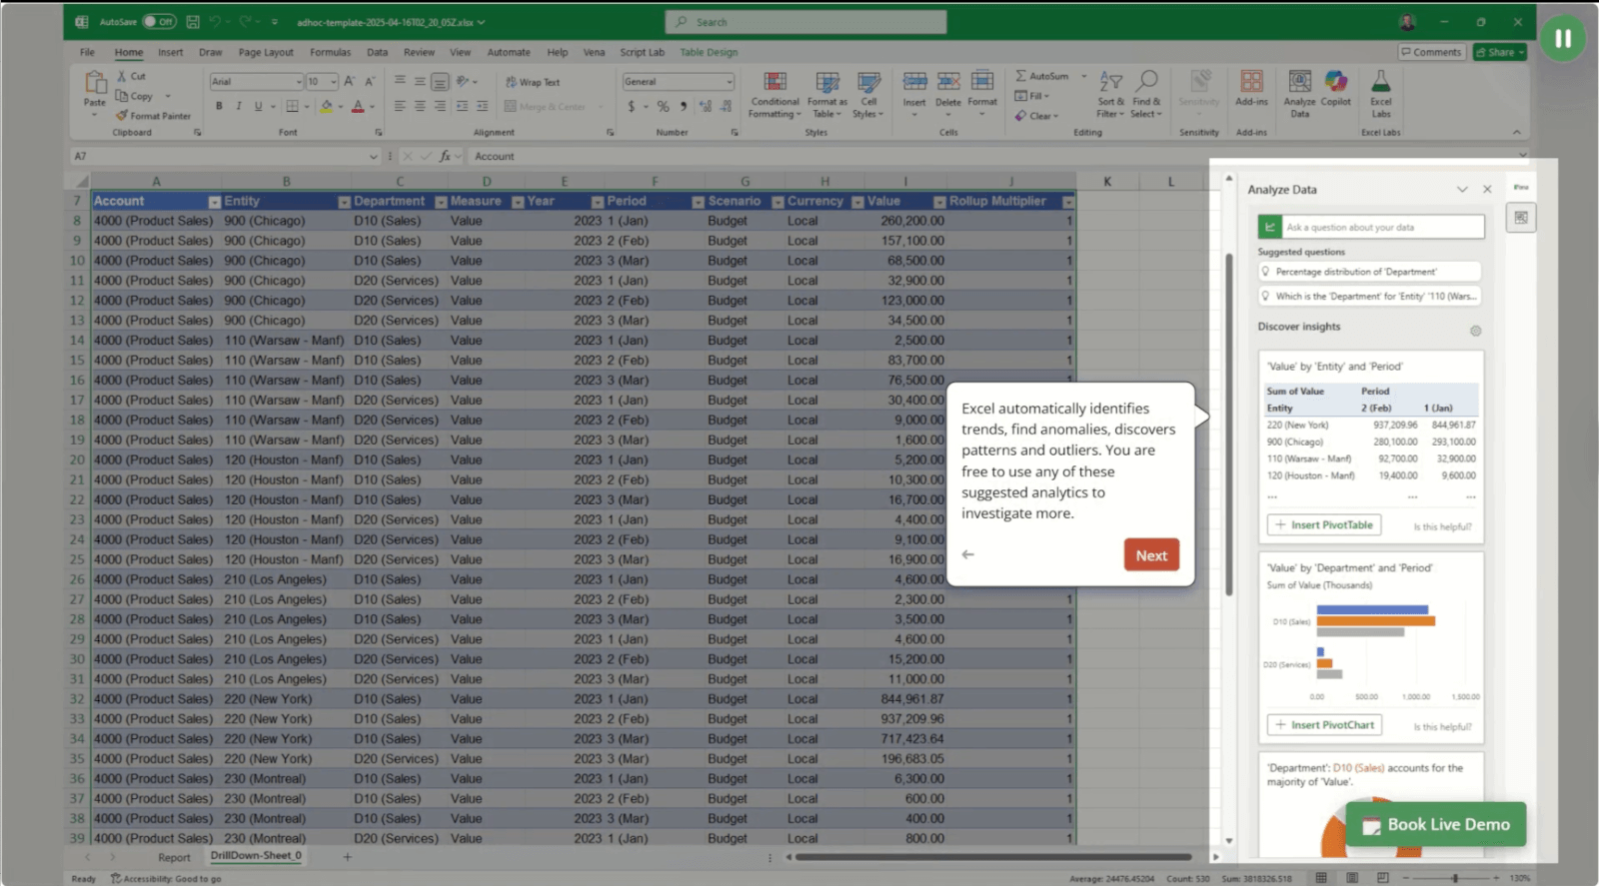
Task: Switch to the Formulas tab
Action: pos(330,53)
